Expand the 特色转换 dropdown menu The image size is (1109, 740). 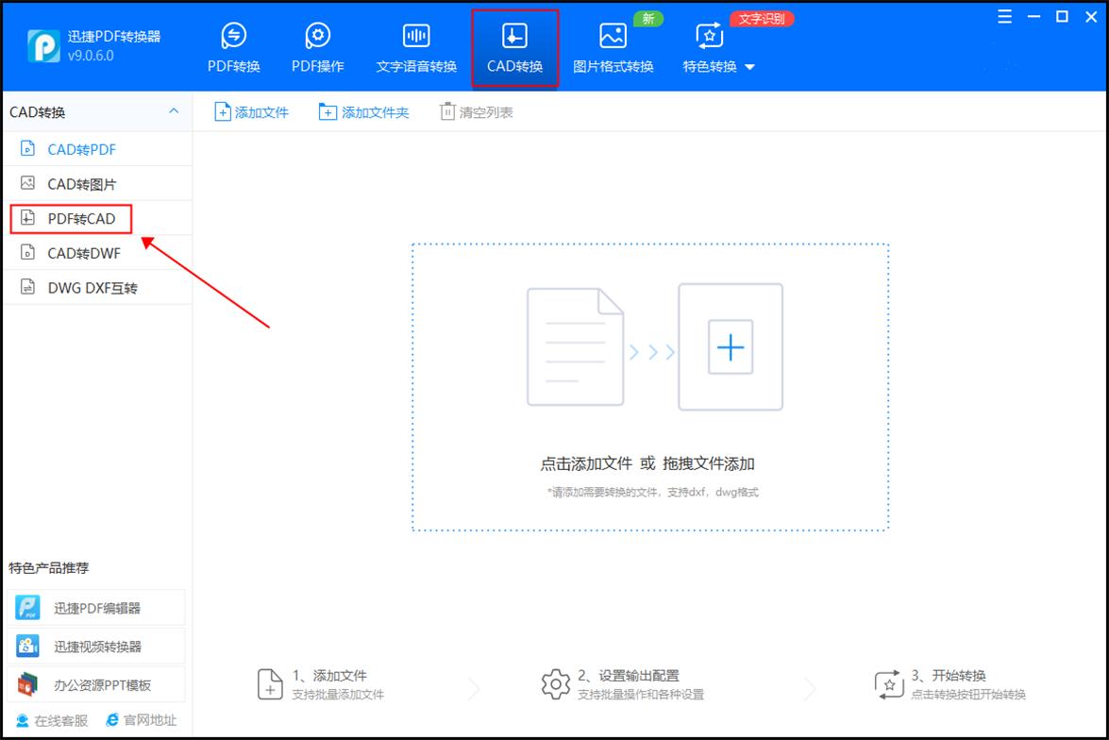(717, 66)
